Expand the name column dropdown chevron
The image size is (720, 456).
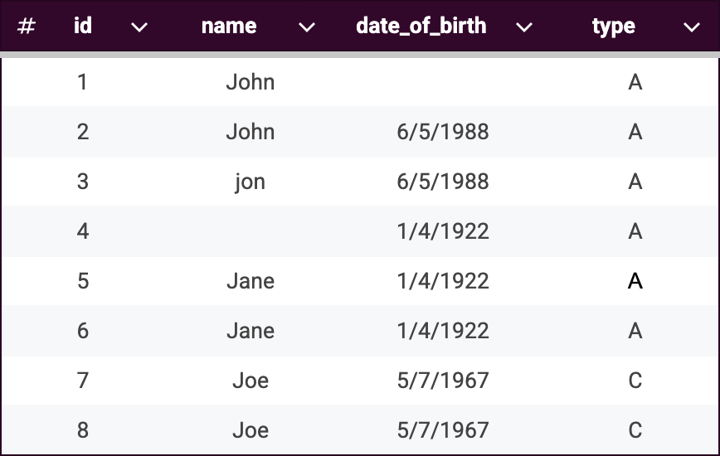pyautogui.click(x=307, y=27)
